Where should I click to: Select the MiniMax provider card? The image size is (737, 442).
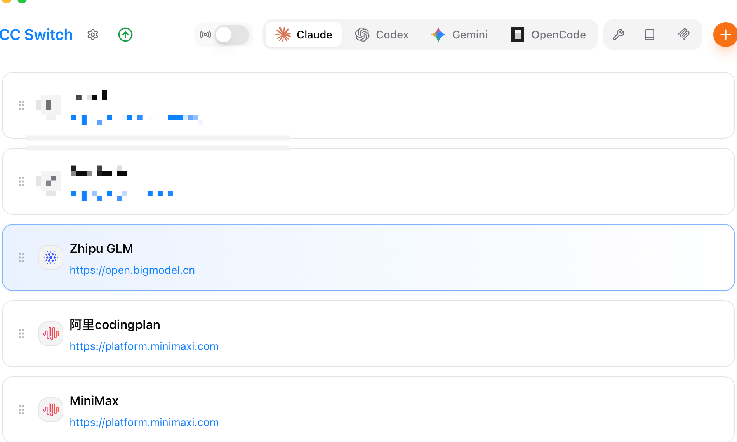pyautogui.click(x=368, y=409)
